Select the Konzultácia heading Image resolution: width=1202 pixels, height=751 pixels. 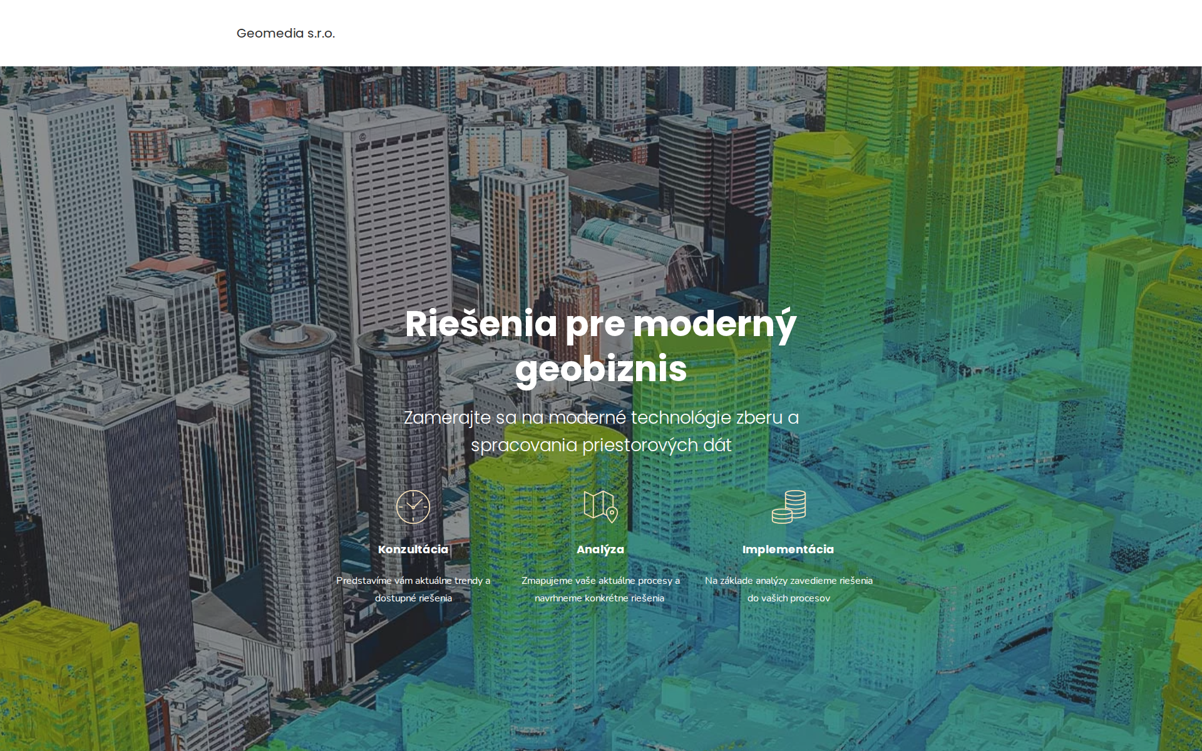[x=413, y=549]
